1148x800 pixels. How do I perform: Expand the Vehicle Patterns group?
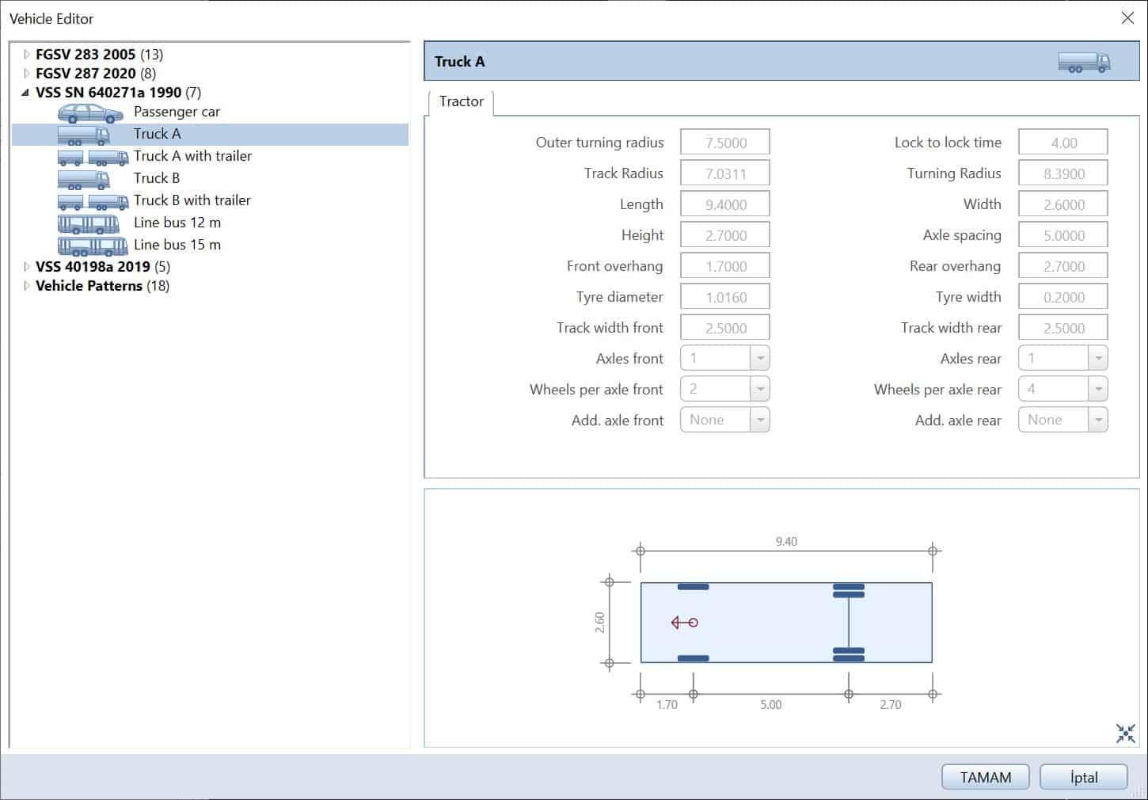pos(26,286)
